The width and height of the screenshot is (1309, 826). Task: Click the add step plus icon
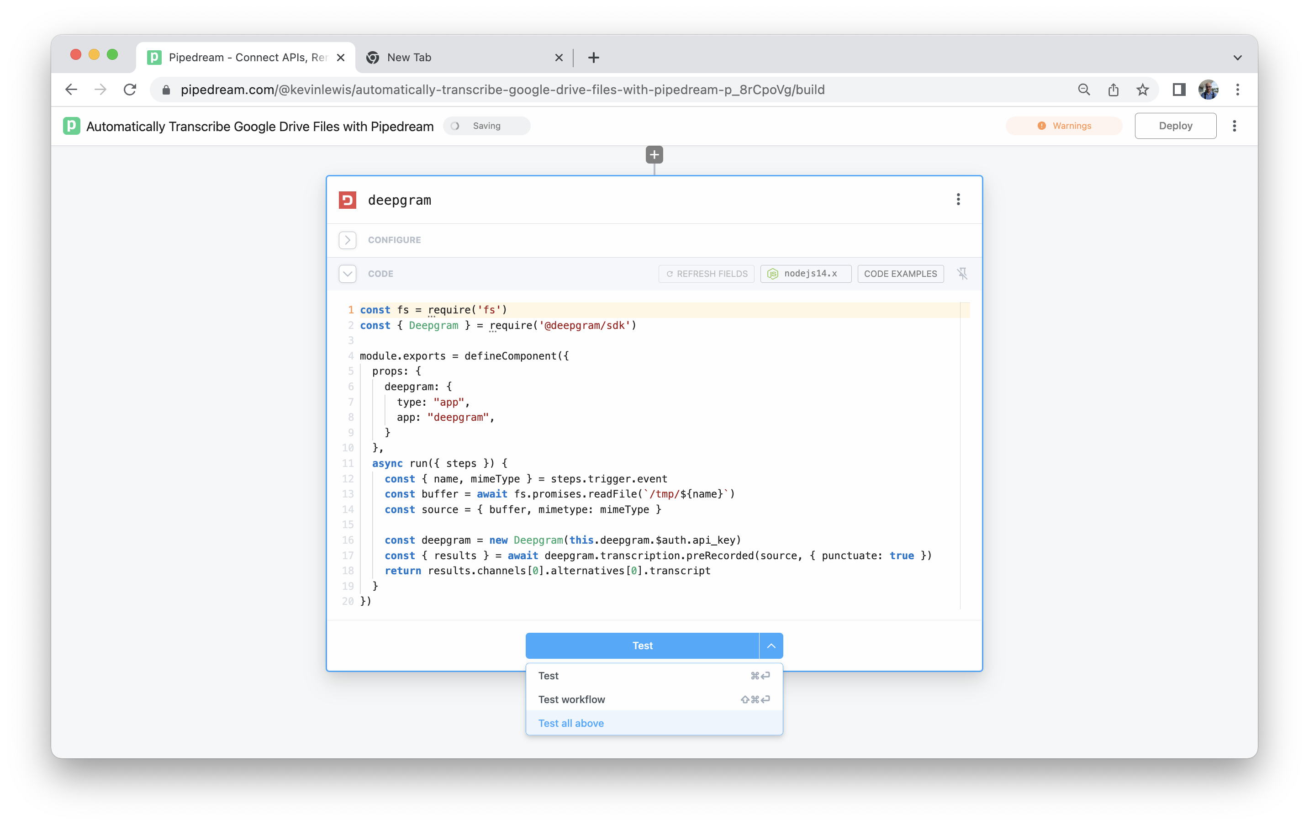[654, 155]
